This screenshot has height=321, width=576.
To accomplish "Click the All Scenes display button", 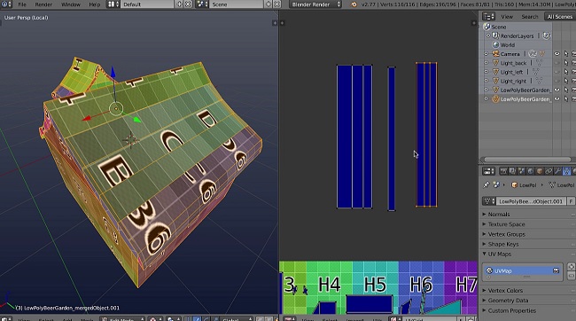I will point(559,17).
